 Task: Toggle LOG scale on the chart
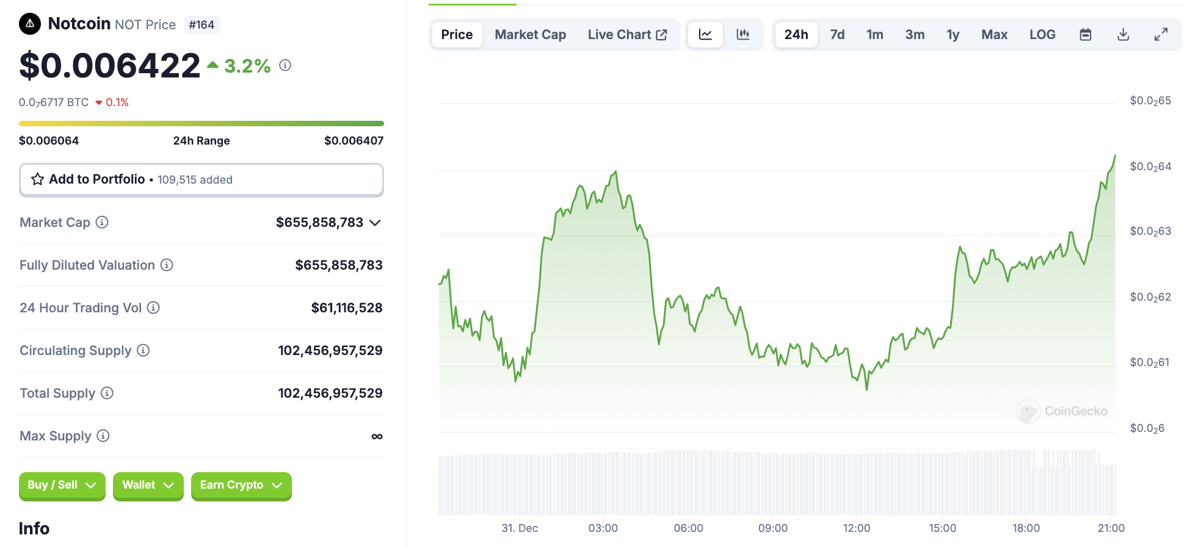(1042, 35)
